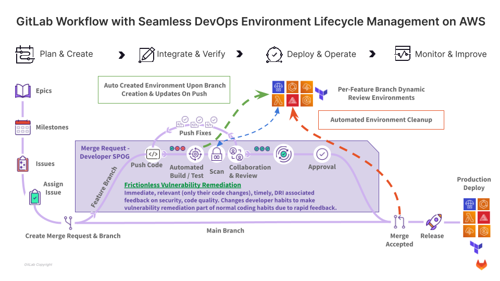The image size is (500, 281).
Task: Select the Monitor & Improve stage heading
Action: [x=451, y=54]
